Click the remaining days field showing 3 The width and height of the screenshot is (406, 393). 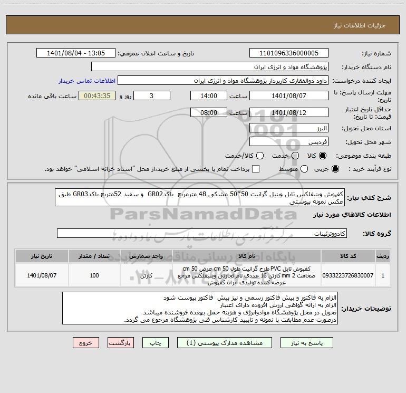tap(152, 95)
